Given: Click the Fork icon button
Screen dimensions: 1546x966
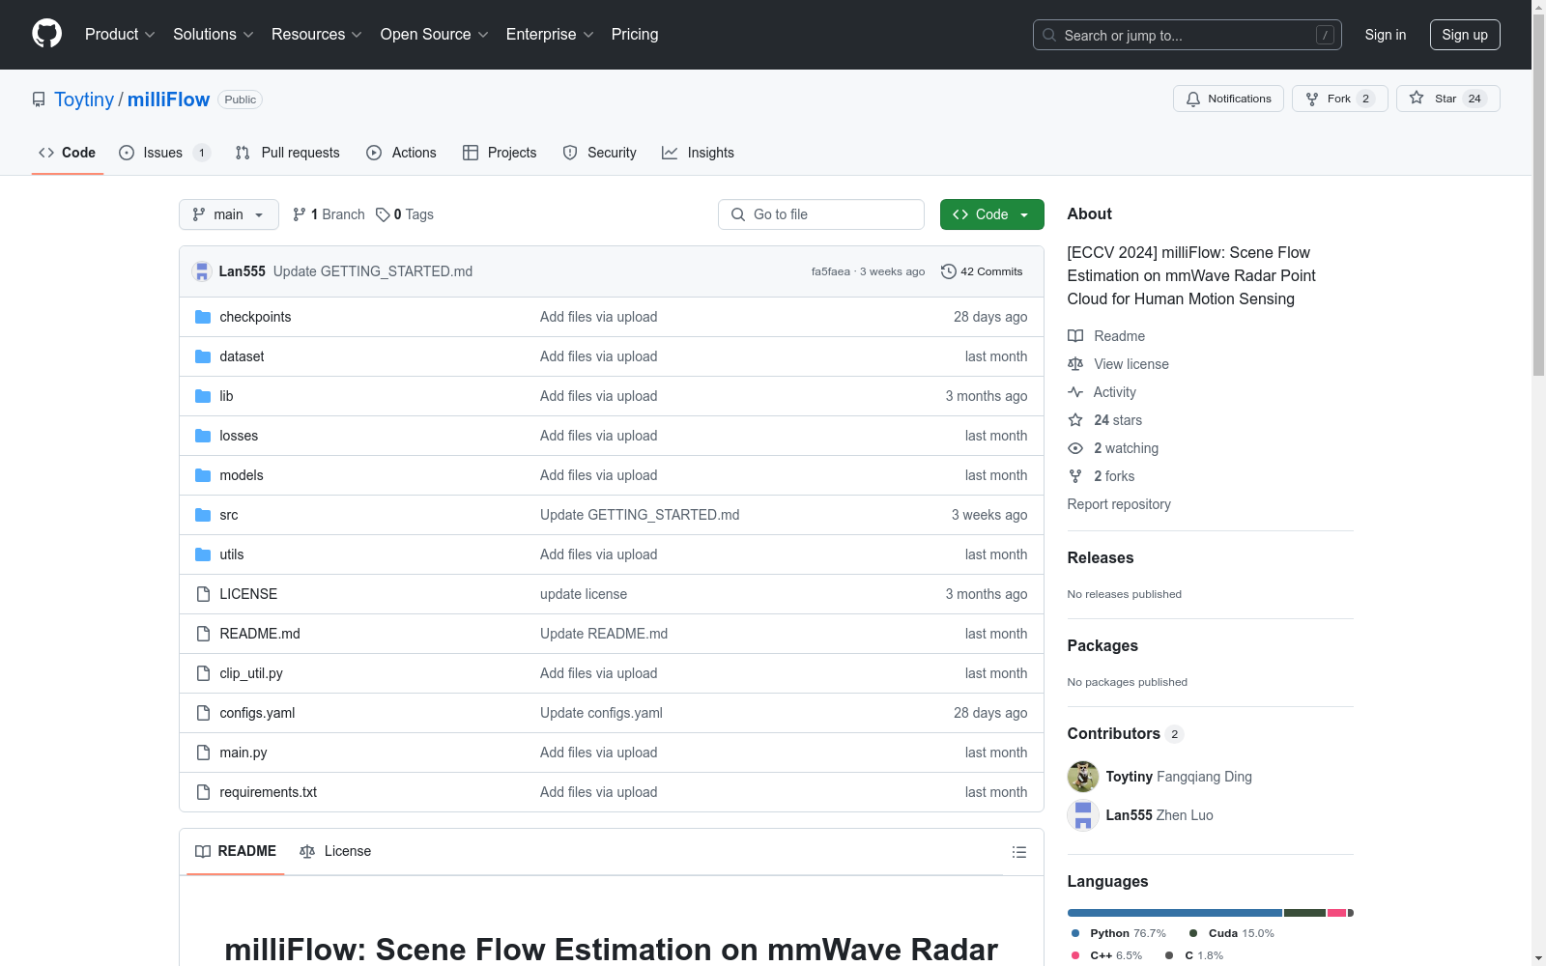Looking at the screenshot, I should [1339, 99].
